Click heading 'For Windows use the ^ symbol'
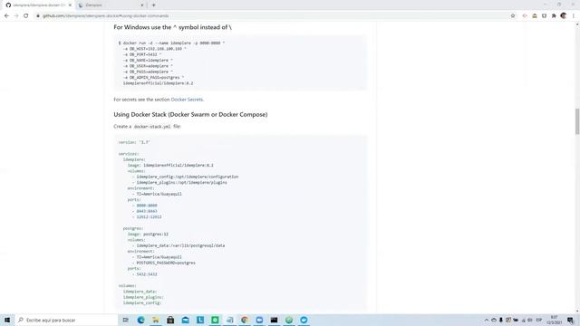 click(x=173, y=27)
